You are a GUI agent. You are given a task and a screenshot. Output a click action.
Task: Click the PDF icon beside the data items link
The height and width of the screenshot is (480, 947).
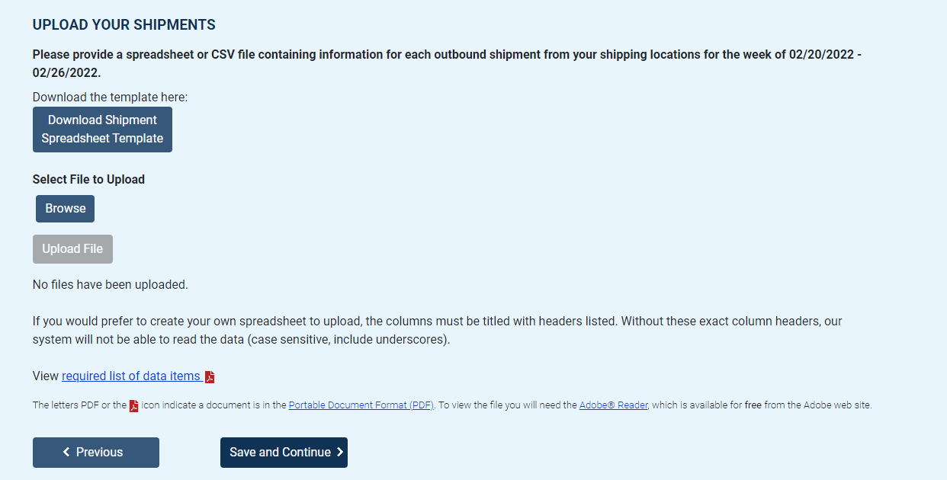(x=210, y=377)
